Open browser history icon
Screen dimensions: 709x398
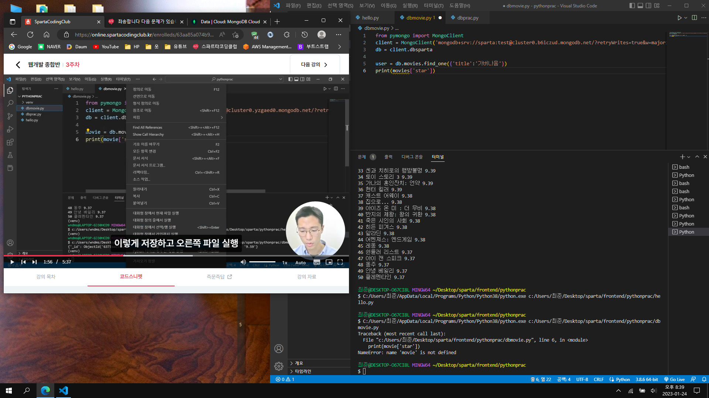(304, 34)
